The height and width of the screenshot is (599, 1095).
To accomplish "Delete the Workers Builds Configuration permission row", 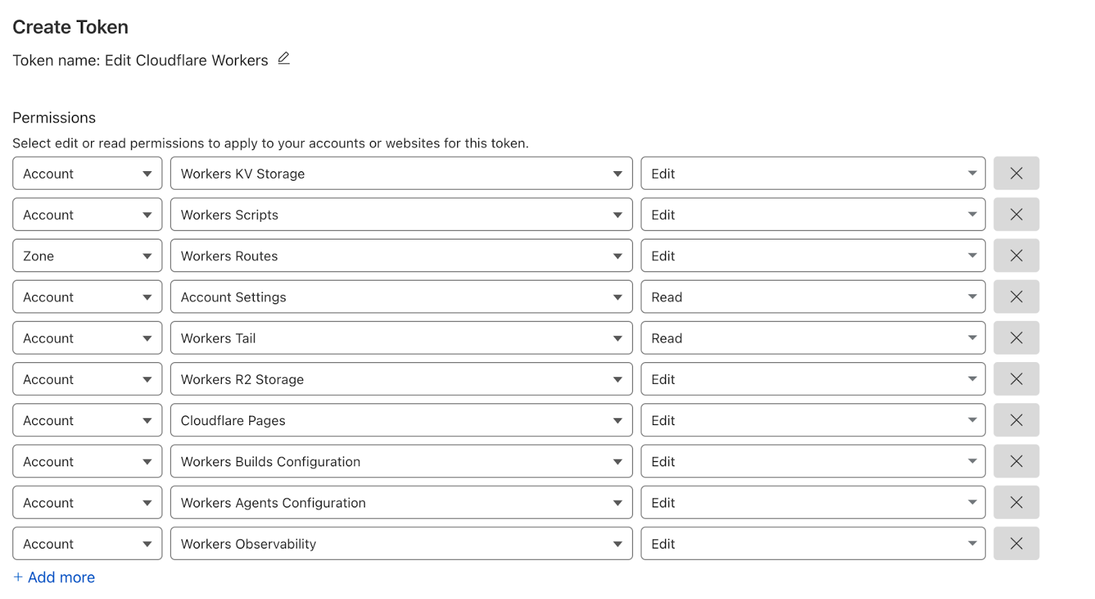I will click(x=1016, y=461).
